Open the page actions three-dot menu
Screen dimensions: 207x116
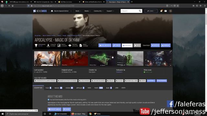[x=171, y=6]
